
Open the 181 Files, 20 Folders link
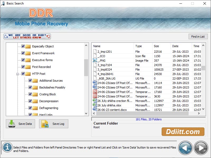tap(149, 119)
